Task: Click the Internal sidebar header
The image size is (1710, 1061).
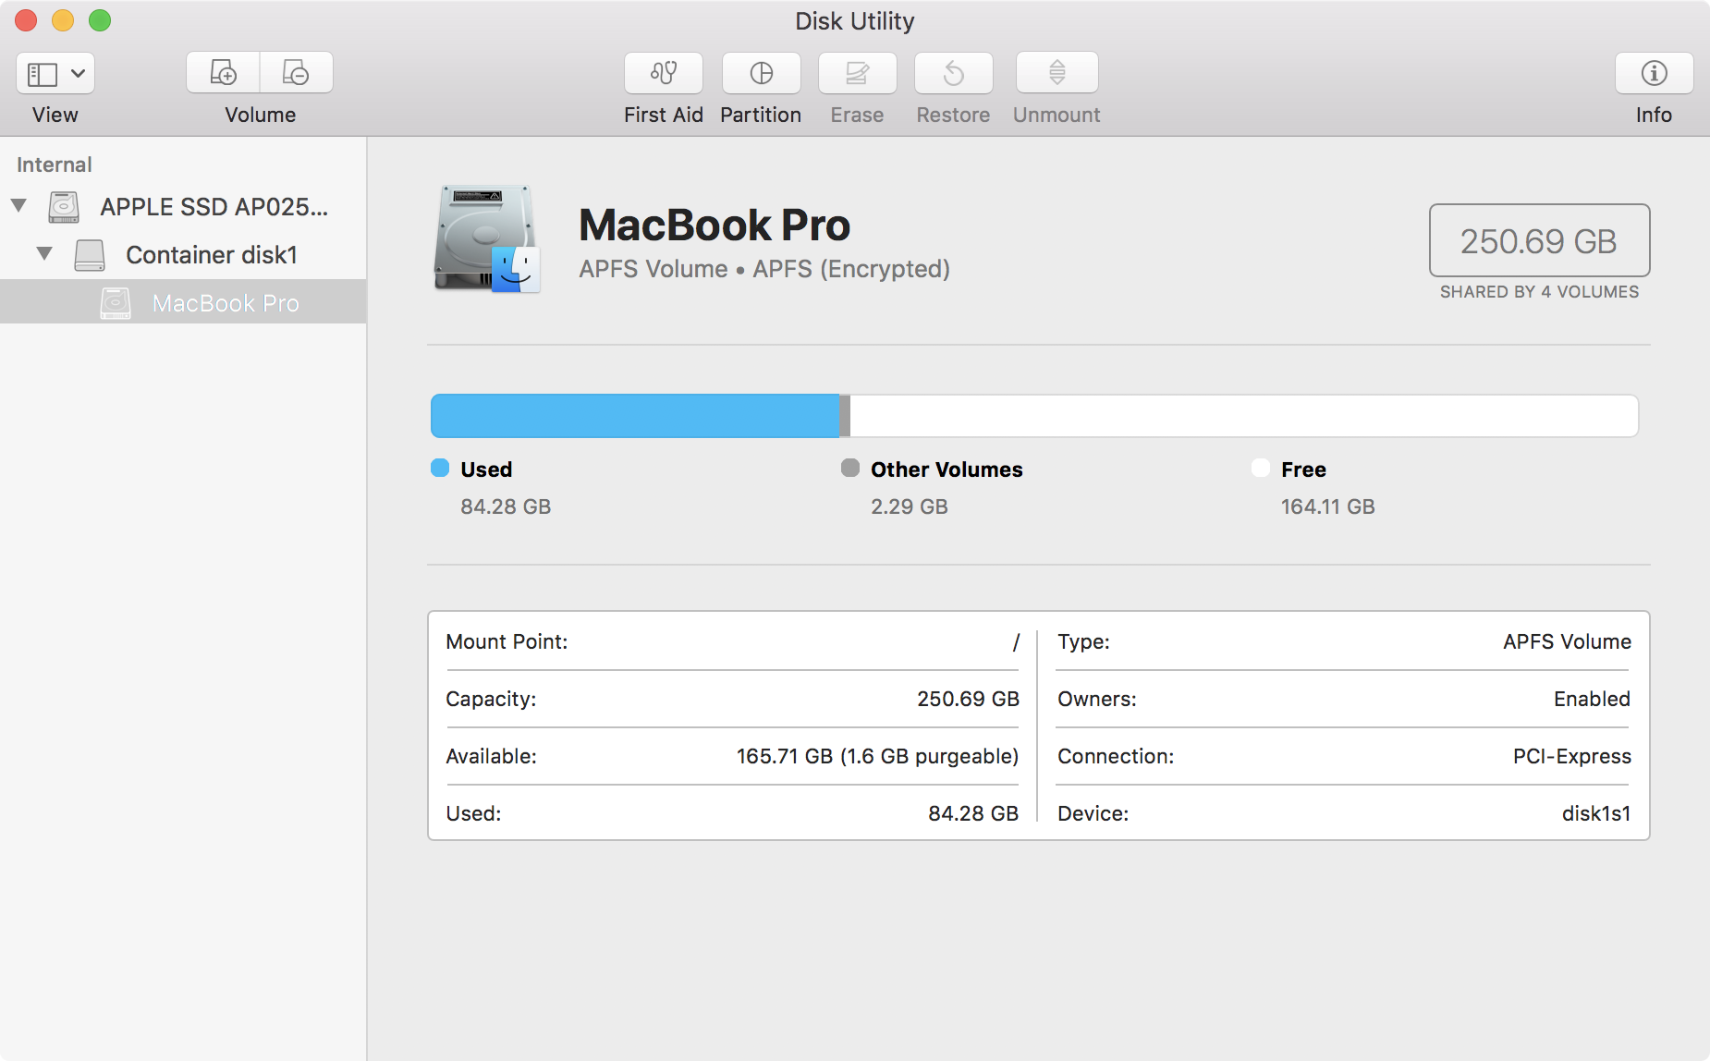Action: tap(55, 165)
